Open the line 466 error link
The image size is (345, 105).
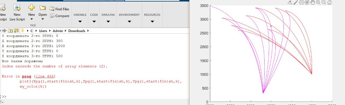tap(45, 76)
